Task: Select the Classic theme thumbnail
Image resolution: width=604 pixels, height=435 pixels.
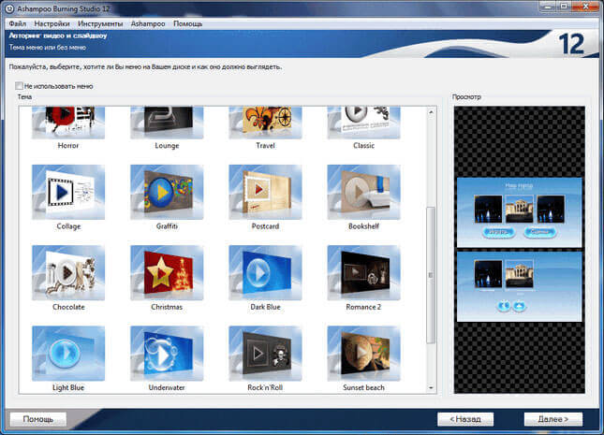Action: click(x=363, y=123)
